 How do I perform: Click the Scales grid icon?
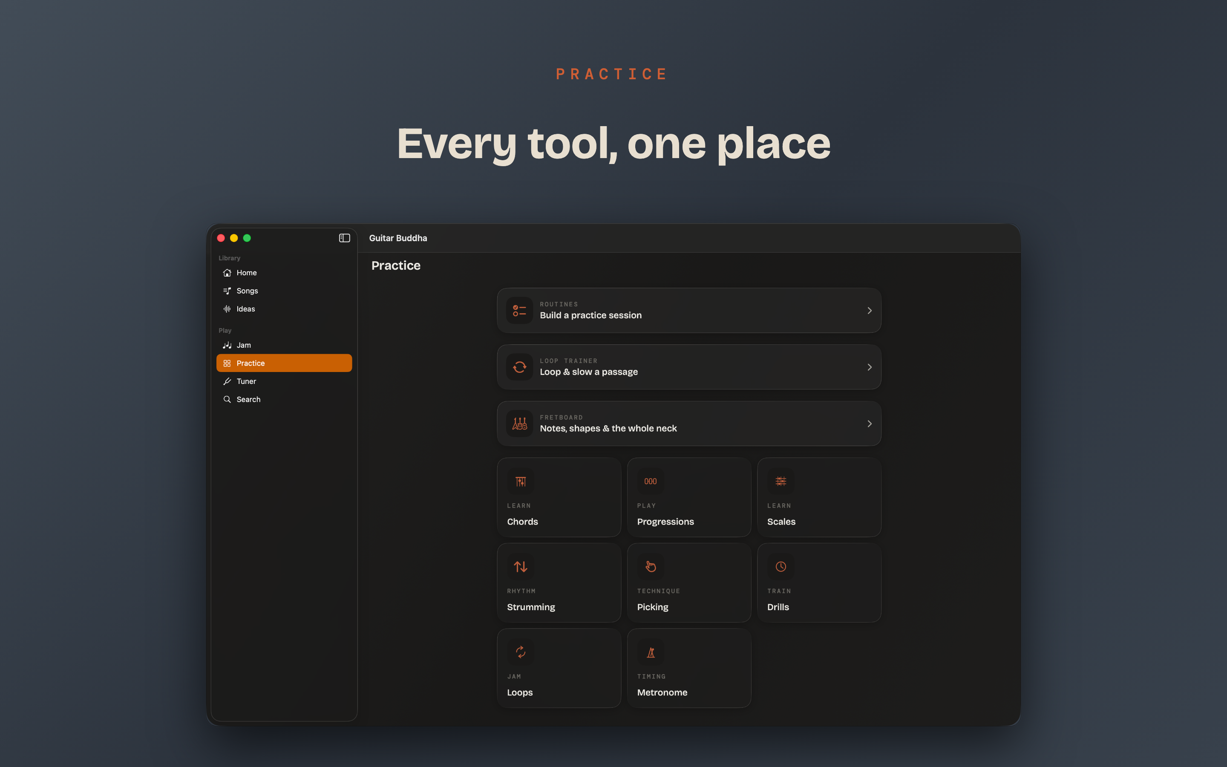click(x=781, y=482)
